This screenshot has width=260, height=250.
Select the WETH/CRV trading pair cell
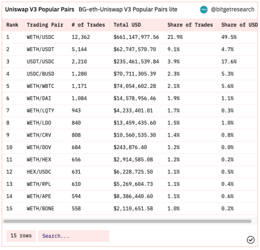click(39, 135)
